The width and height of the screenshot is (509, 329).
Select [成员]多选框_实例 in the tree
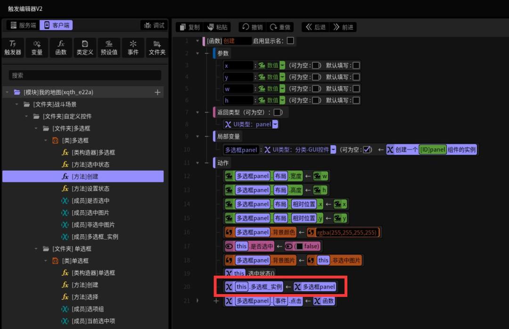click(95, 237)
